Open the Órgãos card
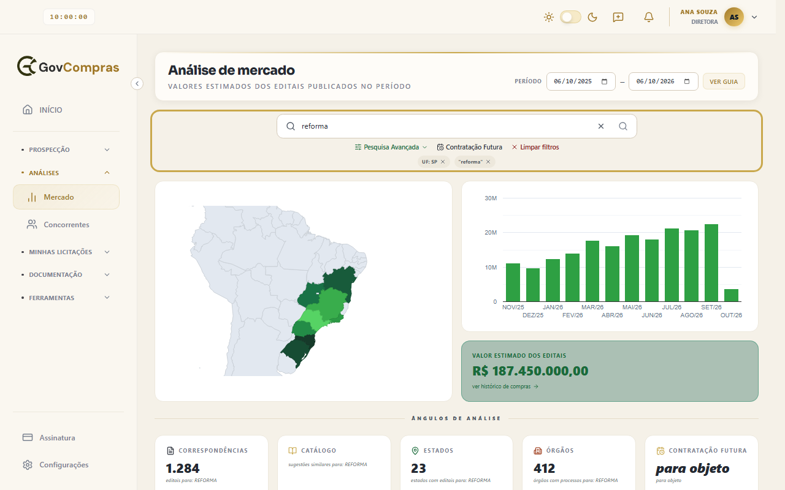785x490 pixels. [x=579, y=463]
